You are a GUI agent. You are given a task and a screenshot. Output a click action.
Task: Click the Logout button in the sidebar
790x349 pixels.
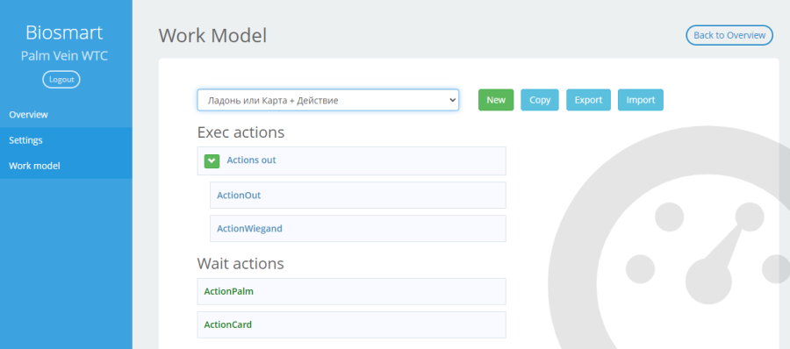tap(61, 80)
